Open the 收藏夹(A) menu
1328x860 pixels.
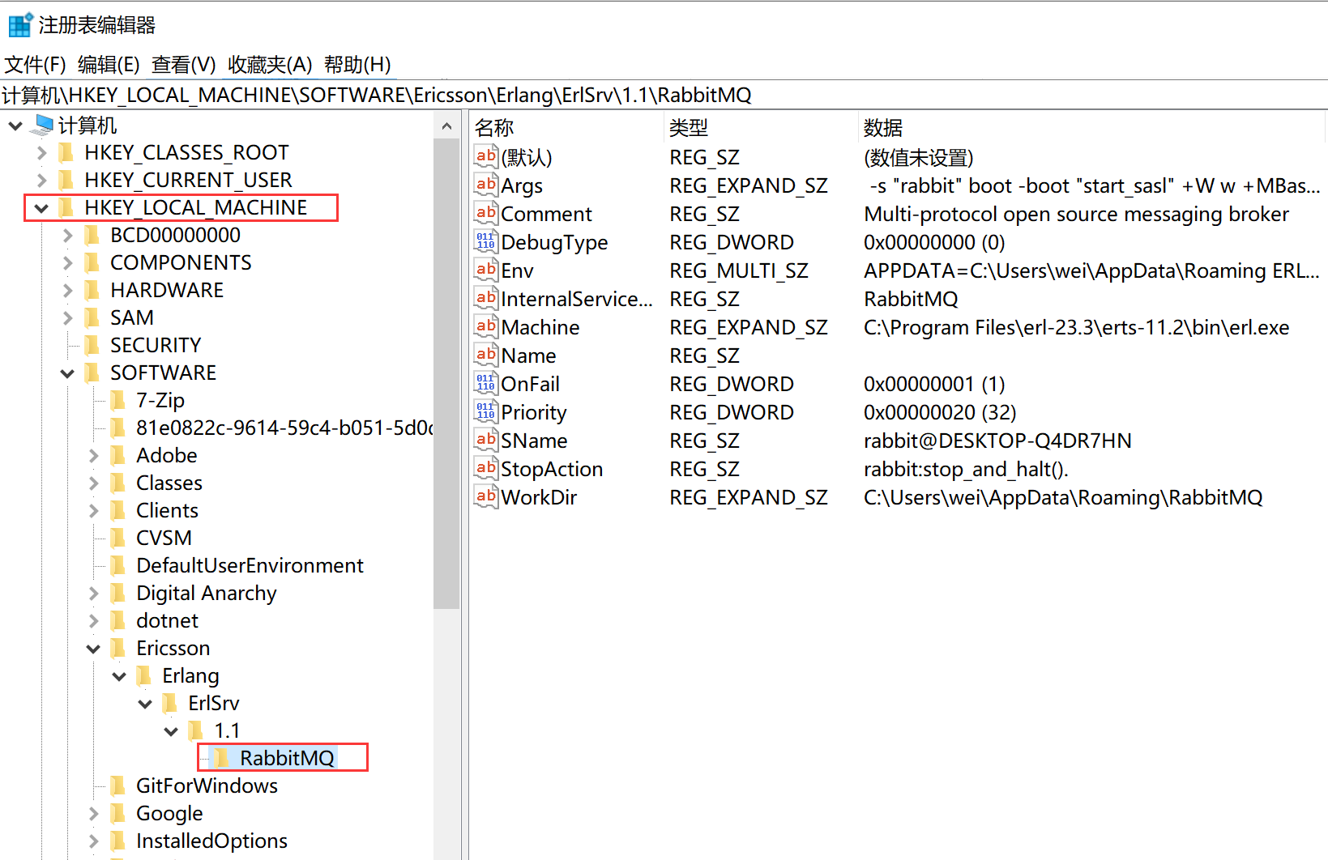(270, 64)
